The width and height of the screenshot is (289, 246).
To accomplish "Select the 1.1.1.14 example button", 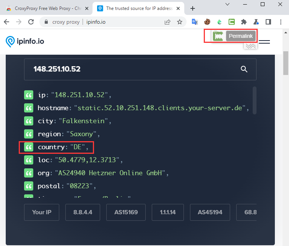I will (x=168, y=212).
